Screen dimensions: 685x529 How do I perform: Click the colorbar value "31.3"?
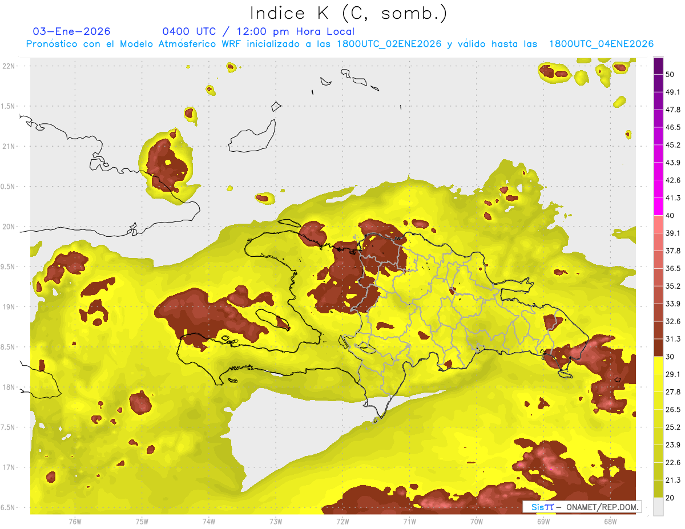[x=673, y=339]
